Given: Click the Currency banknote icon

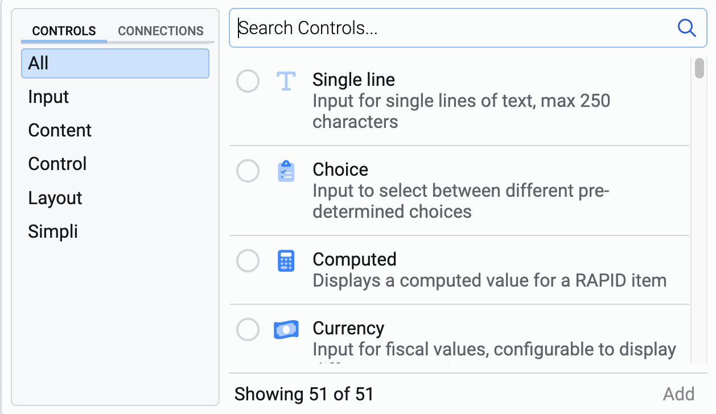Looking at the screenshot, I should (286, 330).
